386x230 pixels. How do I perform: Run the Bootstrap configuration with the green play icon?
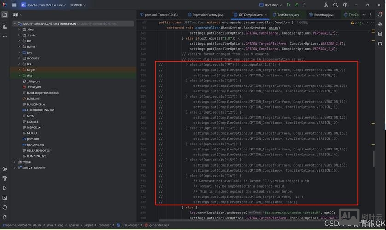click(289, 5)
